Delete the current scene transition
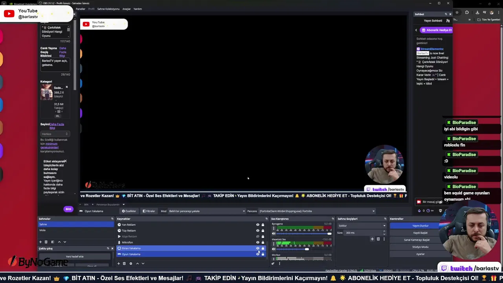This screenshot has height=283, width=503. (378, 239)
